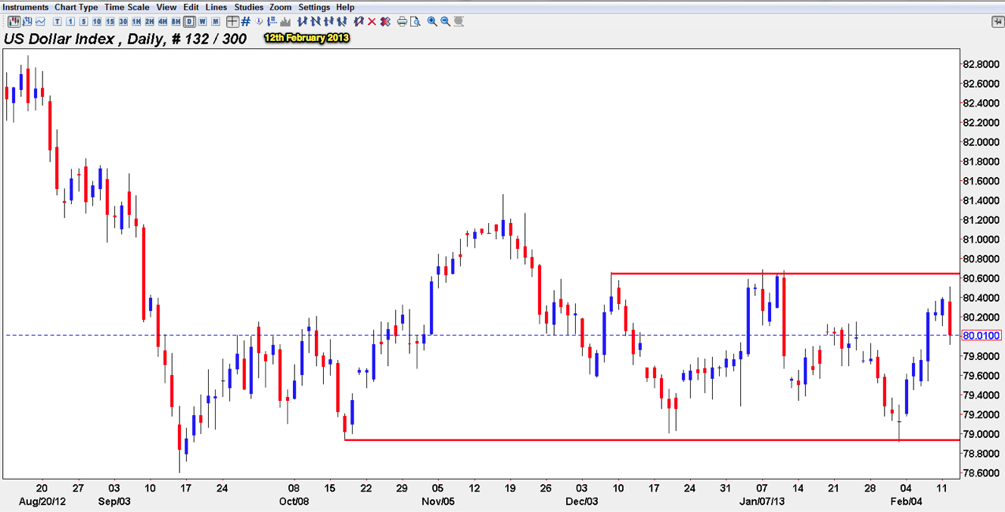Click the Nov/05 date axis label
1005x512 pixels.
[x=437, y=501]
